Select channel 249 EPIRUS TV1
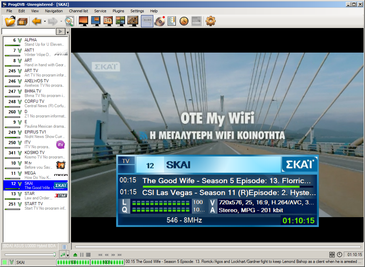Viewport: 365px width, 267px height. 36,134
